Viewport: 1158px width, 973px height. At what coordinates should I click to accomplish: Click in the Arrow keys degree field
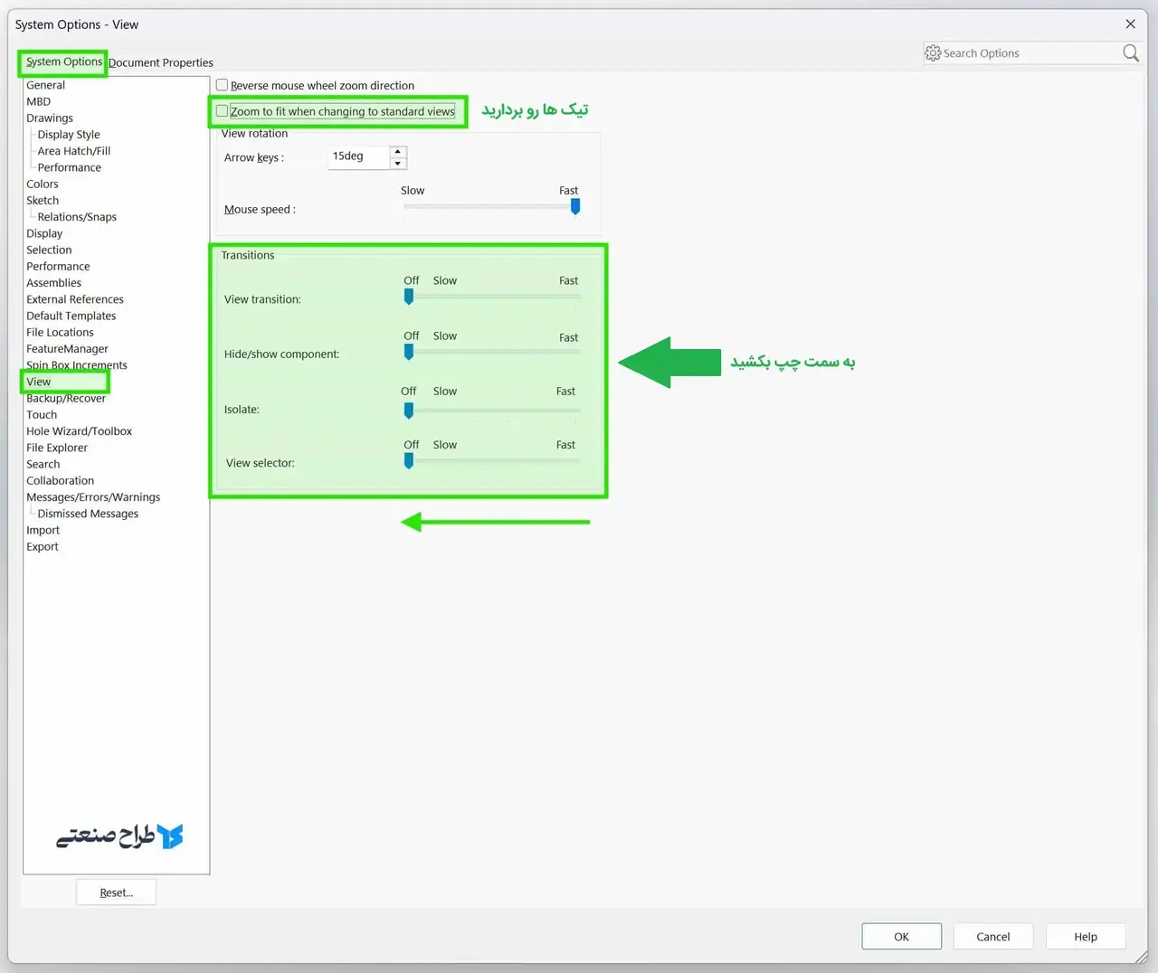[357, 156]
